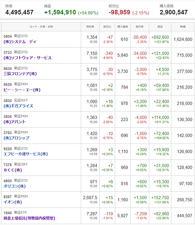Image resolution: width=195 pixels, height=225 pixels.
Task: Open the (株)プロシップ stock link
Action: (16, 138)
